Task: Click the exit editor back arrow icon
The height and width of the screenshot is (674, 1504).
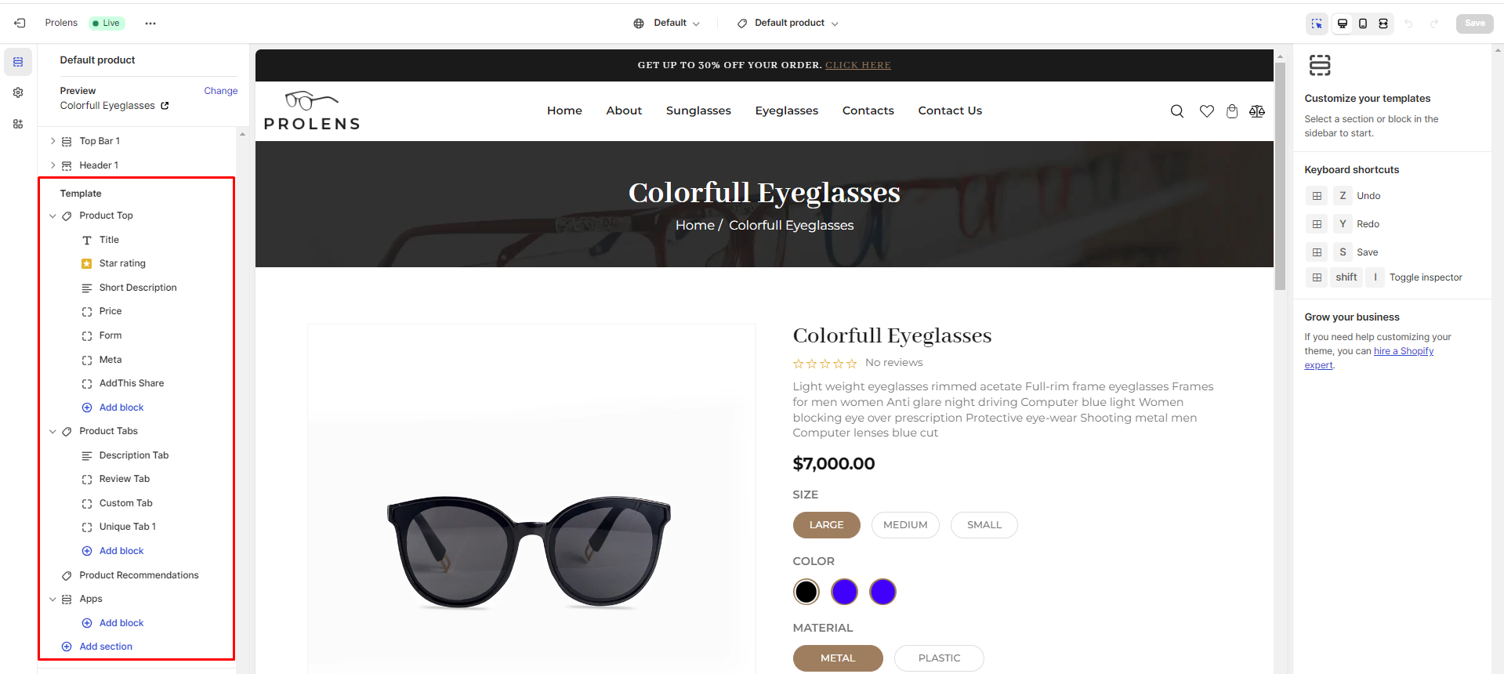Action: coord(20,24)
